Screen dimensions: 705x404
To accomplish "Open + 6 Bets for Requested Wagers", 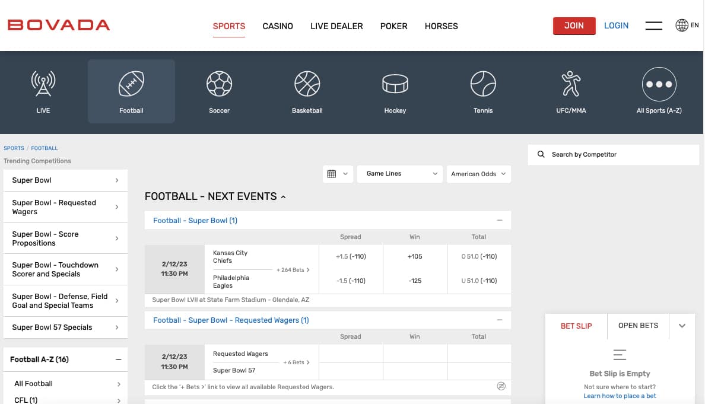I will tap(296, 362).
